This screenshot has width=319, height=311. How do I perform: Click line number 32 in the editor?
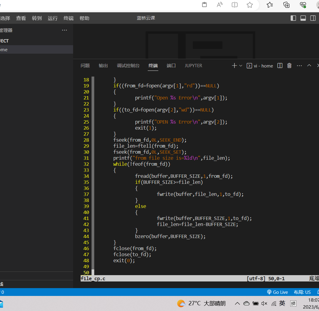(86, 164)
